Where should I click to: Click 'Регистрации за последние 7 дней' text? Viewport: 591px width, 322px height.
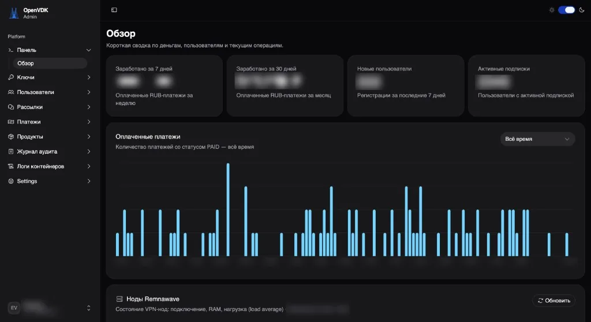pos(401,95)
